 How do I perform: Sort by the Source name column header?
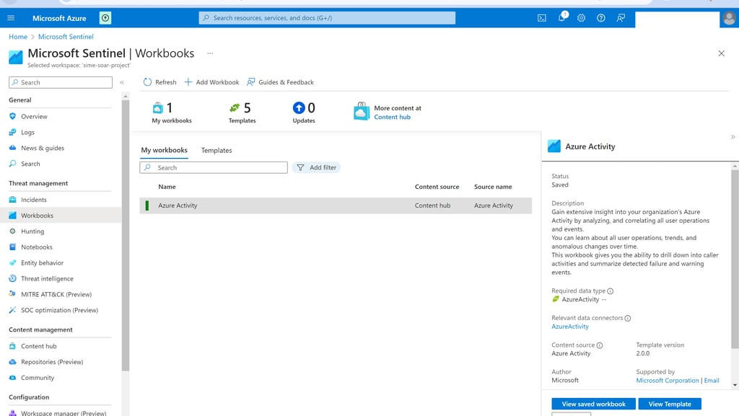click(493, 187)
